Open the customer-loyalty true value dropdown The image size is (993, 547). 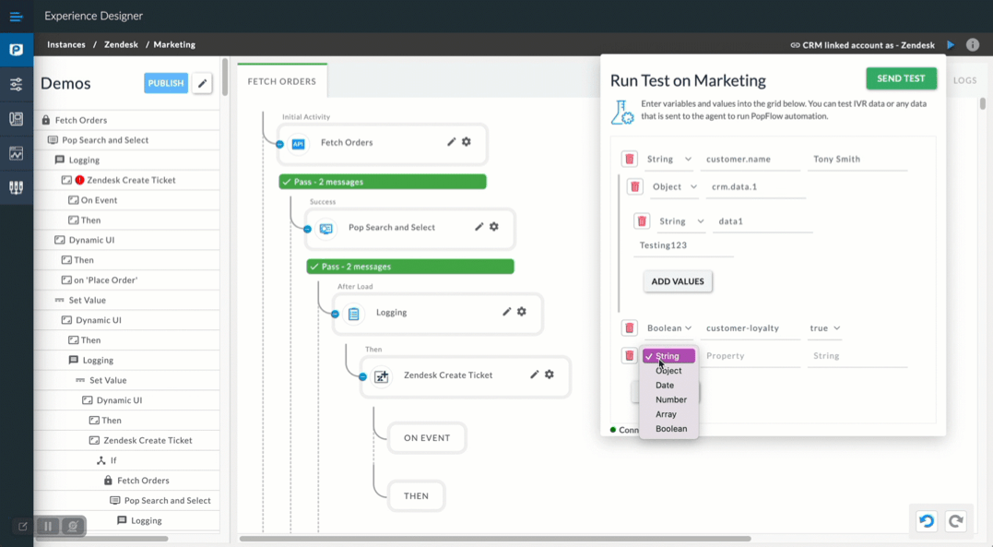click(x=824, y=328)
